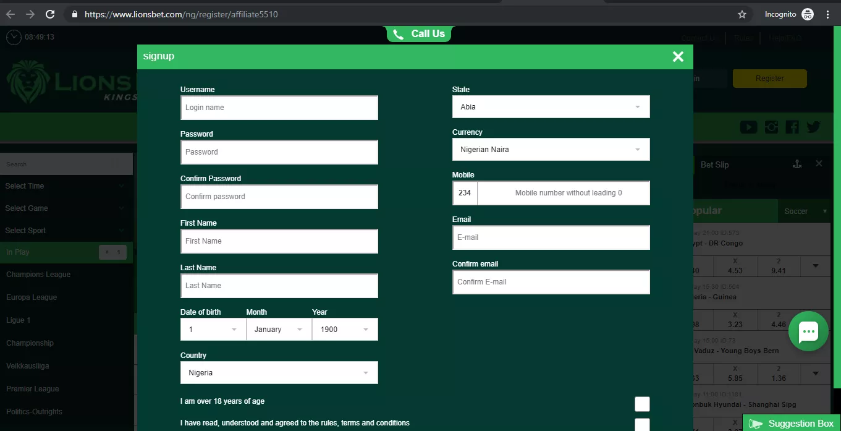Click the Register button
Viewport: 841px width, 431px height.
[x=769, y=79]
